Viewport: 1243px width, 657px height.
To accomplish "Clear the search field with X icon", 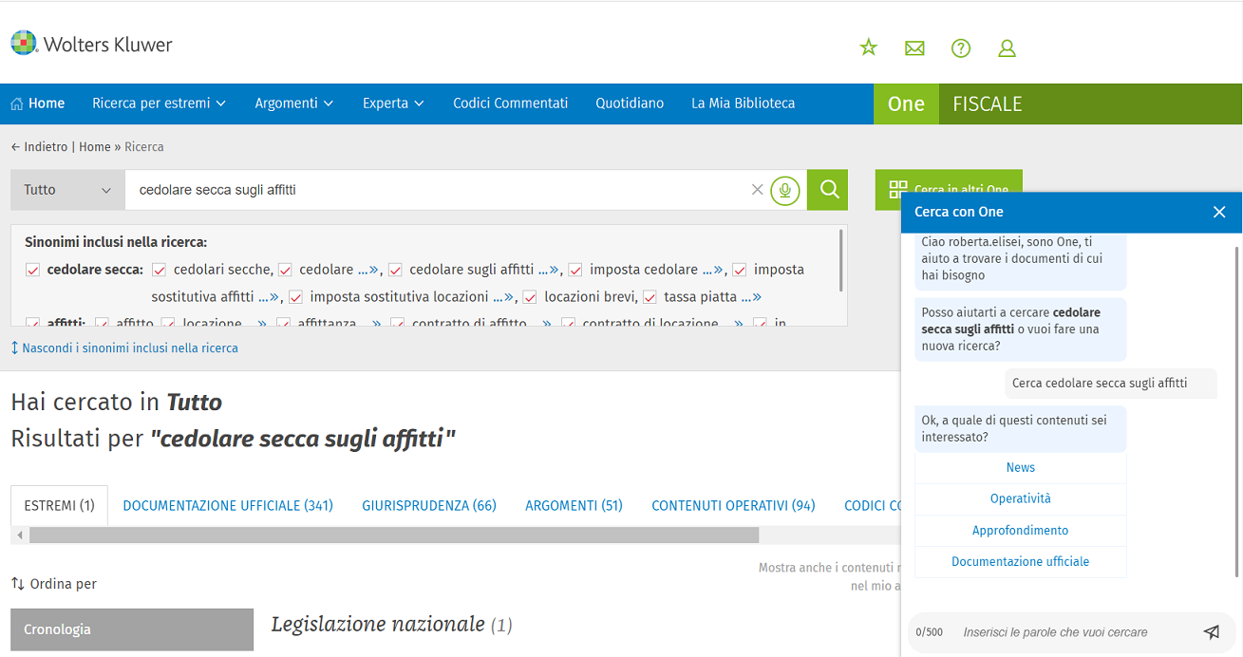I will pos(757,190).
